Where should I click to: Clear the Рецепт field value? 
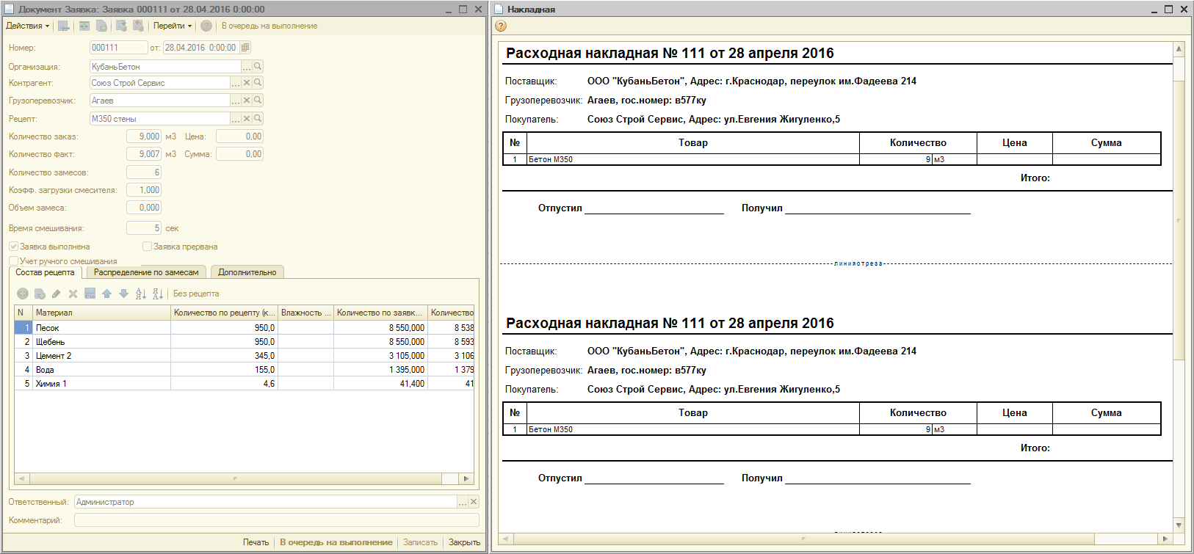(x=247, y=118)
